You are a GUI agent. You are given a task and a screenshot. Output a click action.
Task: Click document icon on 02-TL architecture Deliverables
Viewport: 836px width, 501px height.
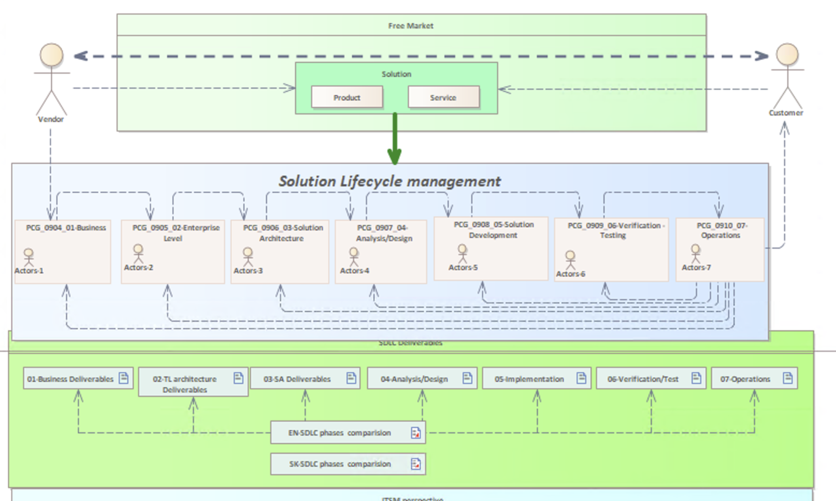pyautogui.click(x=239, y=378)
